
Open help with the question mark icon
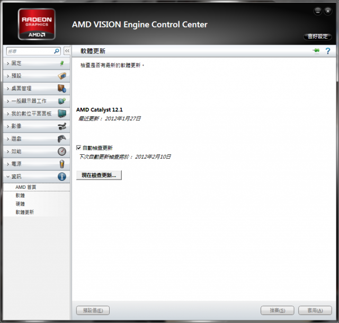click(x=328, y=51)
